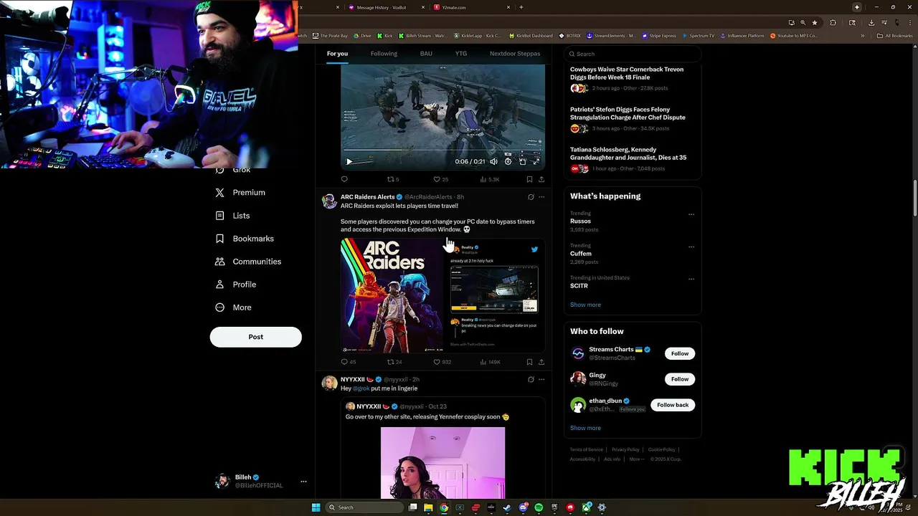Viewport: 918px width, 516px height.
Task: Open Communities in the sidebar
Action: (248, 262)
